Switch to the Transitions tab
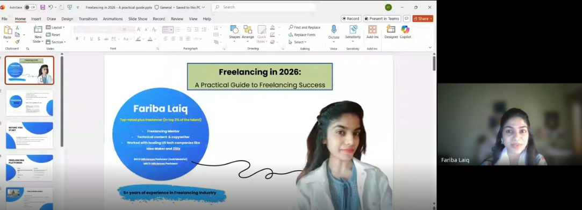Screen dimensions: 582x210 [x=88, y=19]
